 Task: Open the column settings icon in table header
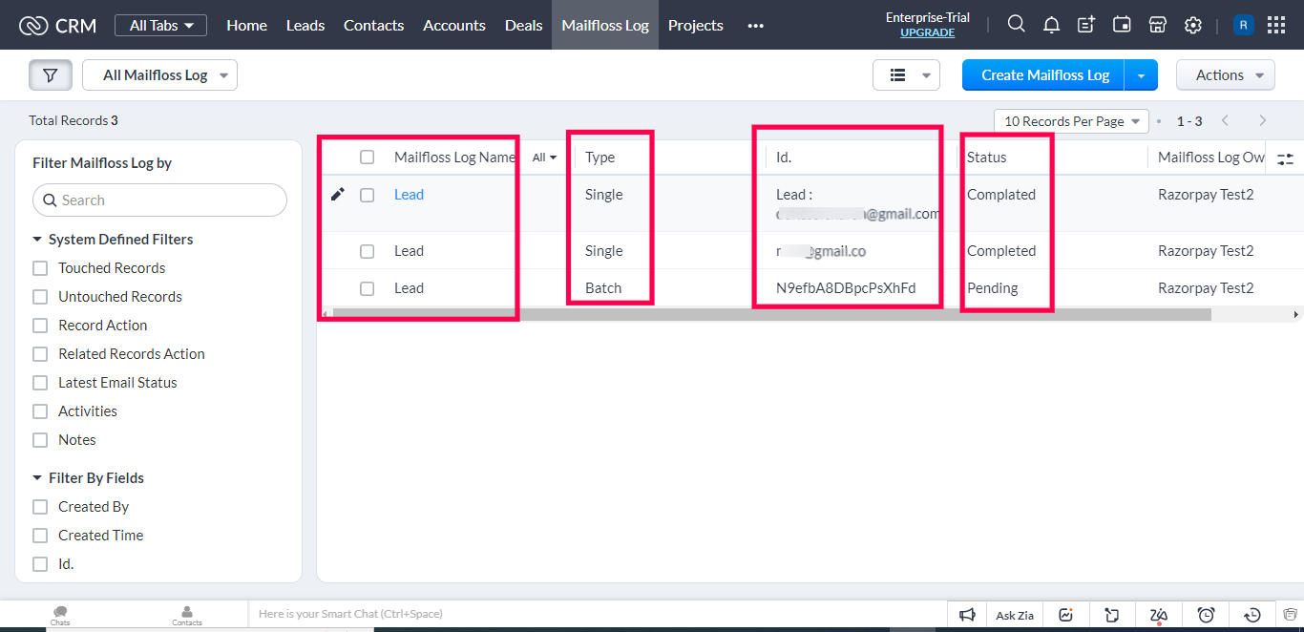tap(1285, 158)
